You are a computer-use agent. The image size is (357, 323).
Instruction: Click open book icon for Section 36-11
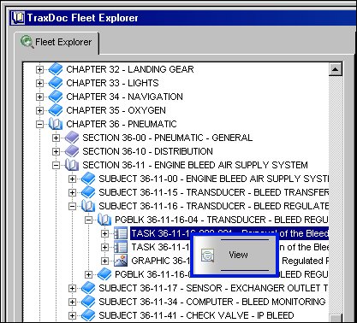(x=72, y=165)
